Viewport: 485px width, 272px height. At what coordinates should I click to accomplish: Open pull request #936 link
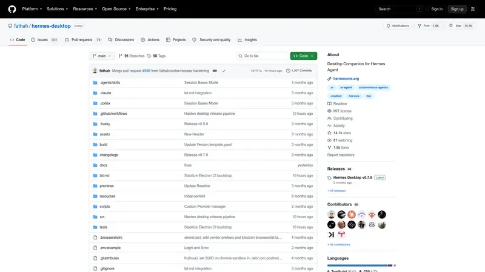tap(146, 71)
